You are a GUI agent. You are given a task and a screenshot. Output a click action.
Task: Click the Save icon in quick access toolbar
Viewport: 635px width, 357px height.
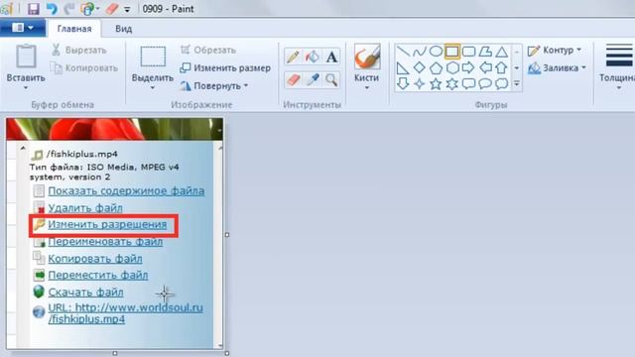[x=33, y=9]
